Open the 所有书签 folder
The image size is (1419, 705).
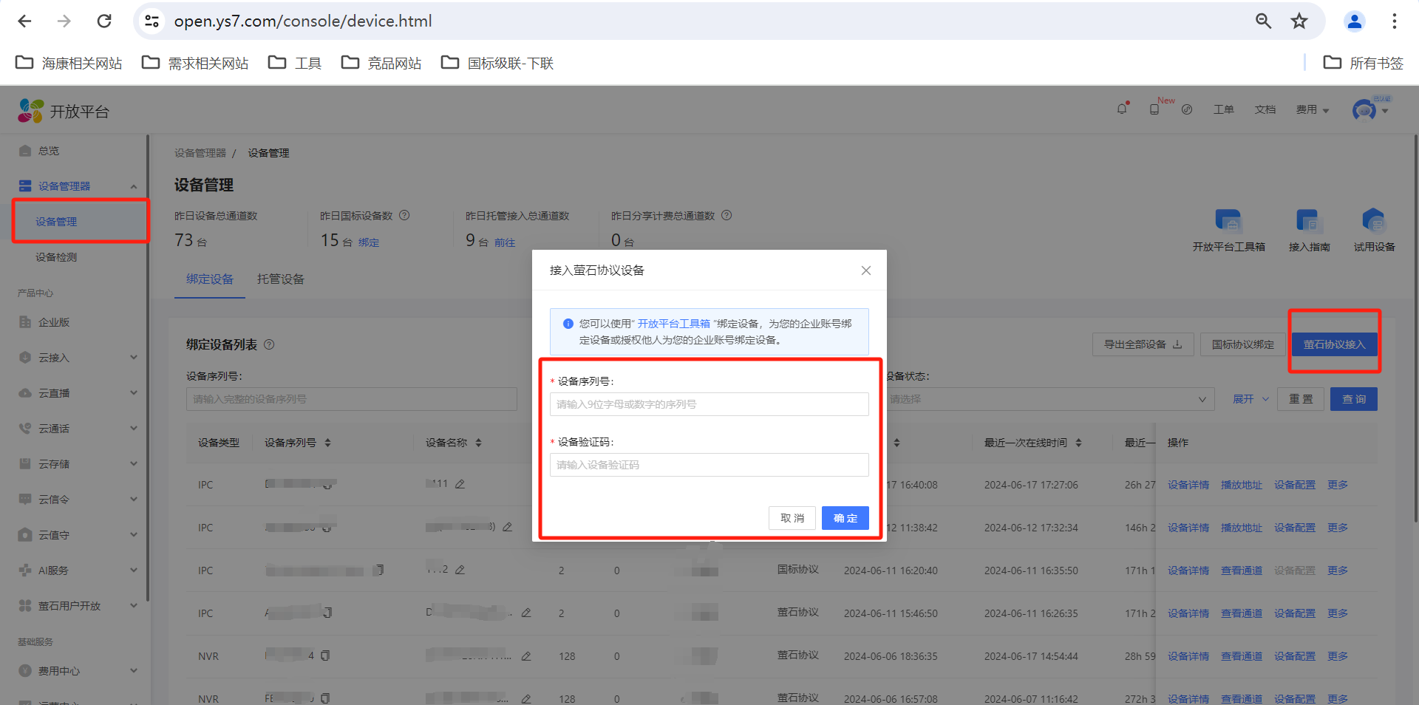(x=1364, y=63)
